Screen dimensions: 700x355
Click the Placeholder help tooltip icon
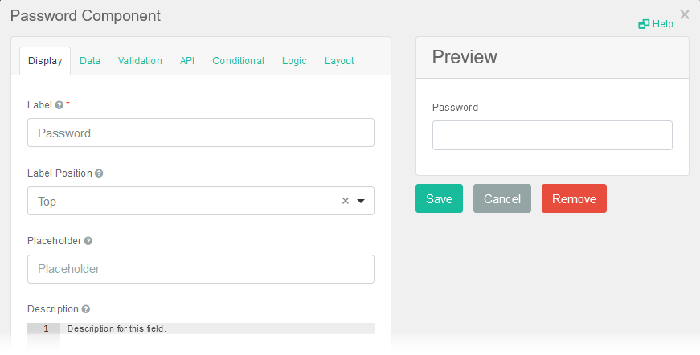(x=88, y=241)
